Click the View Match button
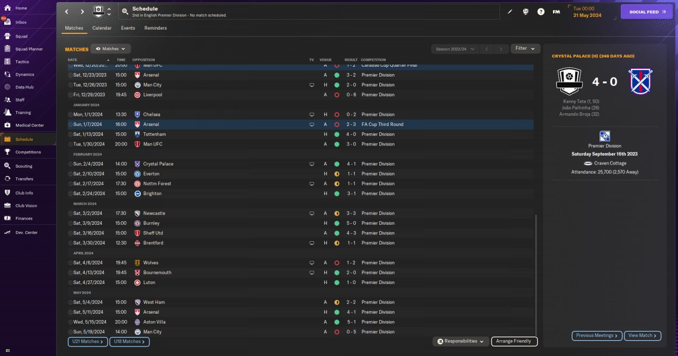The width and height of the screenshot is (678, 356). point(643,335)
